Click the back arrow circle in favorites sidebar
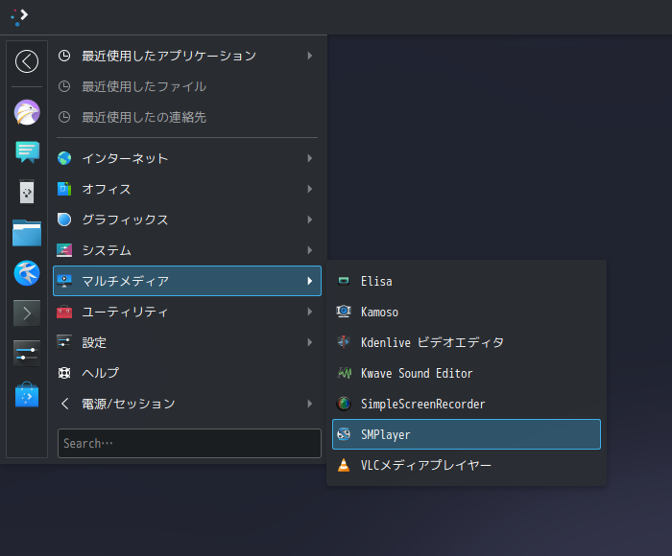Screen dimensions: 672x556 27,61
